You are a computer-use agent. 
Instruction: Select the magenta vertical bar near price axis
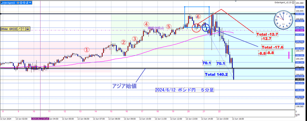pos(289,55)
